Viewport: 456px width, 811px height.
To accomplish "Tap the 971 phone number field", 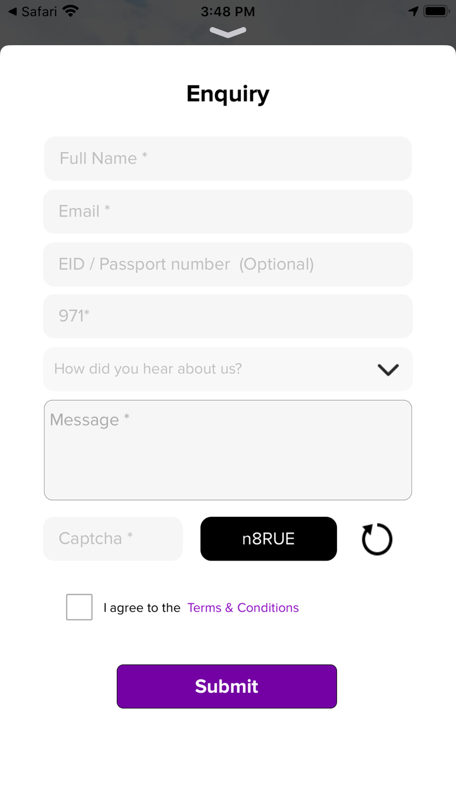I will click(228, 316).
